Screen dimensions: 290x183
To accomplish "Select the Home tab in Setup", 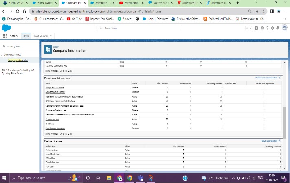I will (x=26, y=36).
